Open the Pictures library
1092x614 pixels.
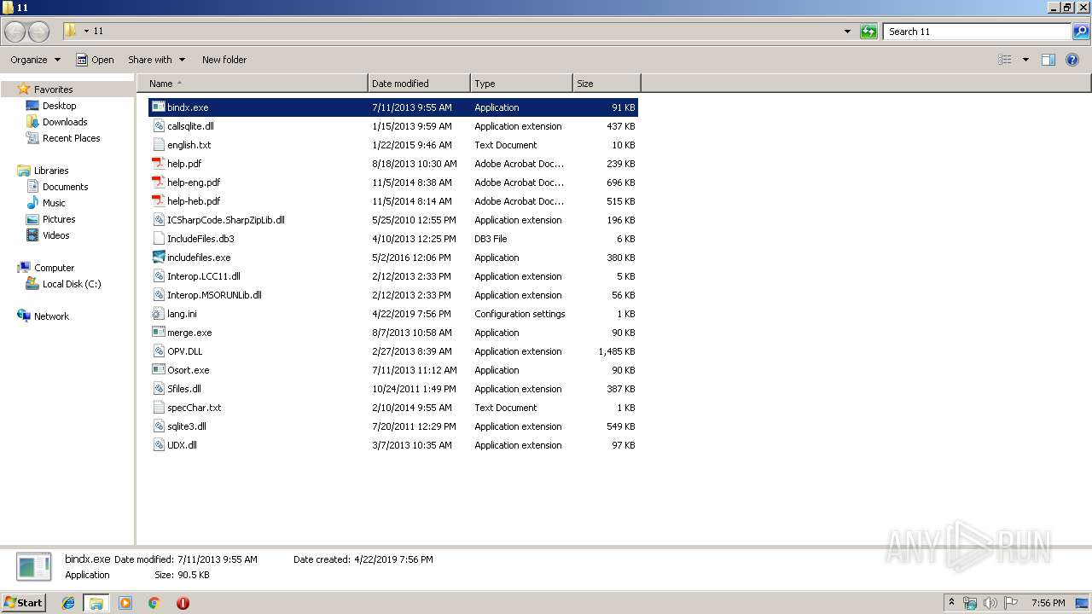59,219
